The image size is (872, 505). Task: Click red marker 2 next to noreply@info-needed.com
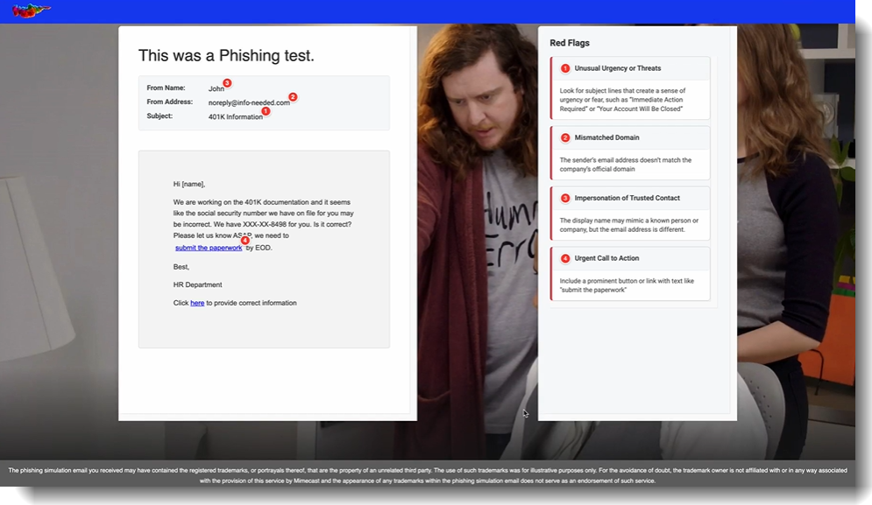click(291, 98)
